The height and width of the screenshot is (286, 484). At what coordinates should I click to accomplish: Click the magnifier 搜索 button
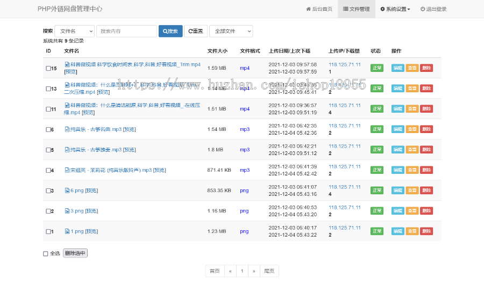point(170,31)
